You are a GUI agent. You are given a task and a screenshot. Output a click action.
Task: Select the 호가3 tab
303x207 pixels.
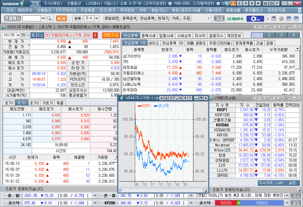[x=34, y=103]
